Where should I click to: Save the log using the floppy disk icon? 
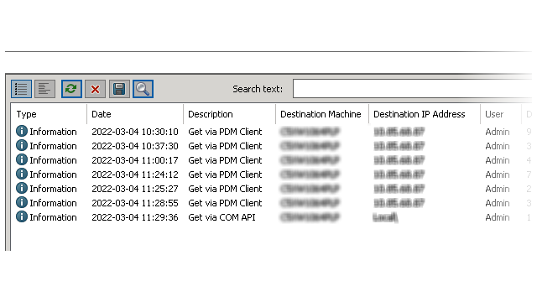point(119,89)
